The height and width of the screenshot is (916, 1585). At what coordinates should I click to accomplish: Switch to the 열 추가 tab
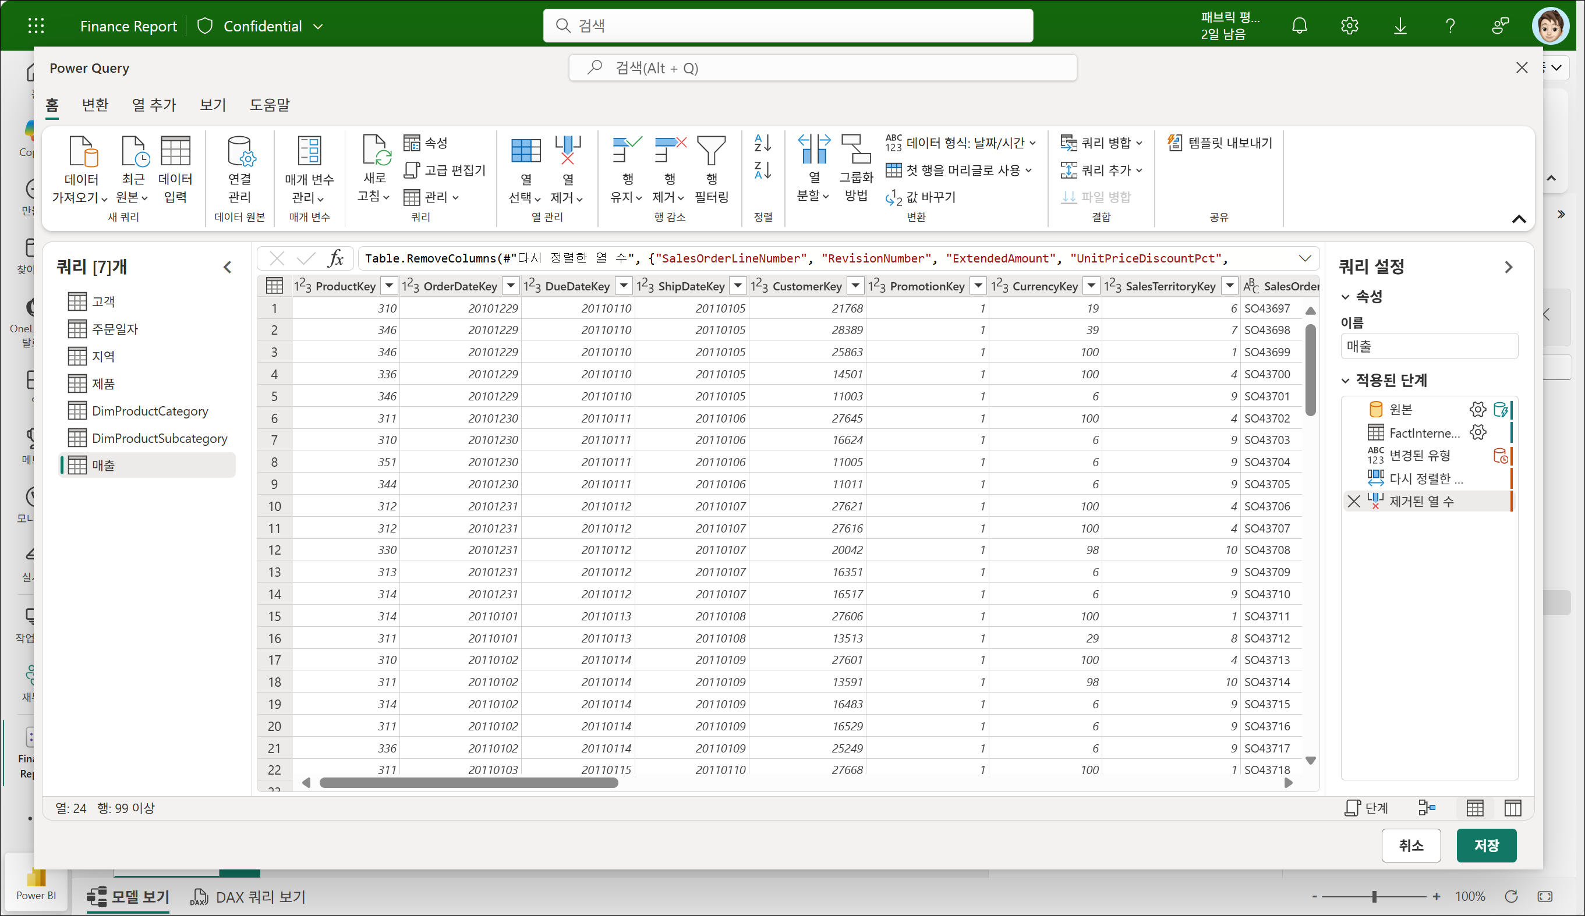pyautogui.click(x=154, y=105)
